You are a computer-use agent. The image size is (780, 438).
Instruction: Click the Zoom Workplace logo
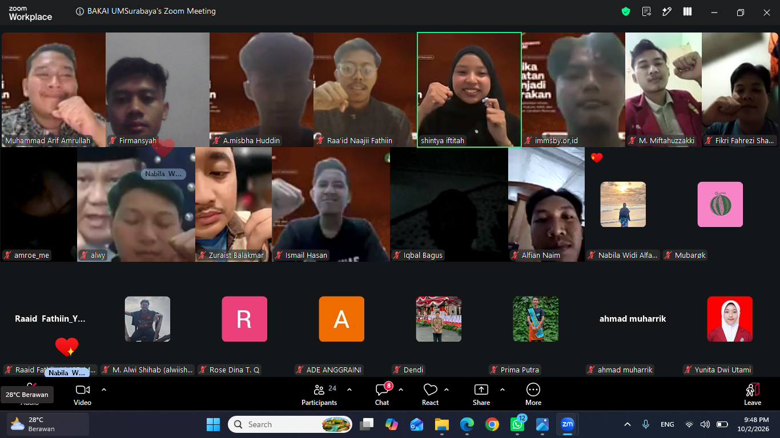pos(30,14)
